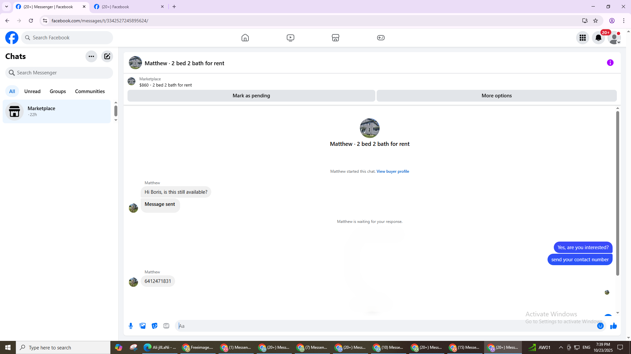Focus the Search Messenger field
The width and height of the screenshot is (631, 354).
click(x=59, y=73)
